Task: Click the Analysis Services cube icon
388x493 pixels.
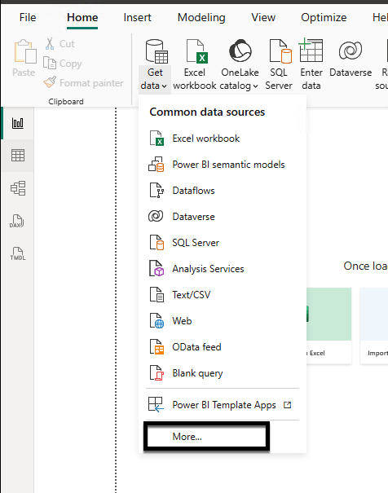Action: tap(157, 269)
